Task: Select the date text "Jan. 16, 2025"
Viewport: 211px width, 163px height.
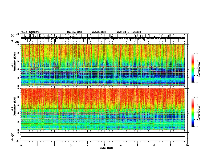Action: pyautogui.click(x=74, y=32)
